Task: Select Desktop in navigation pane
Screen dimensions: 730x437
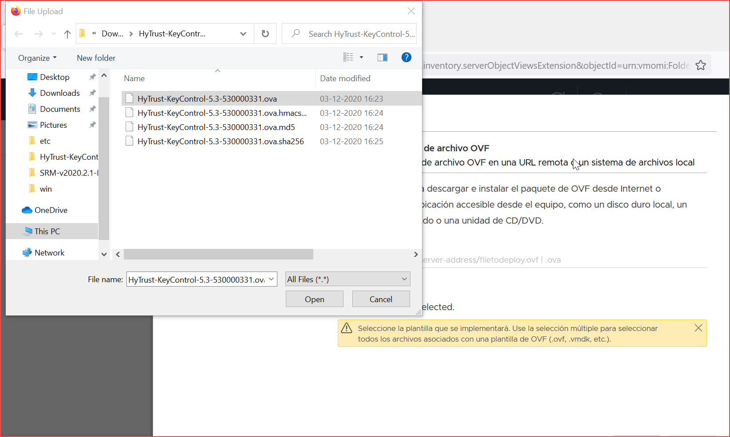Action: (55, 77)
